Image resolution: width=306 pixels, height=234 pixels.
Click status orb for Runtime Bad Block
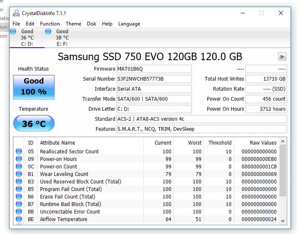tap(19, 204)
